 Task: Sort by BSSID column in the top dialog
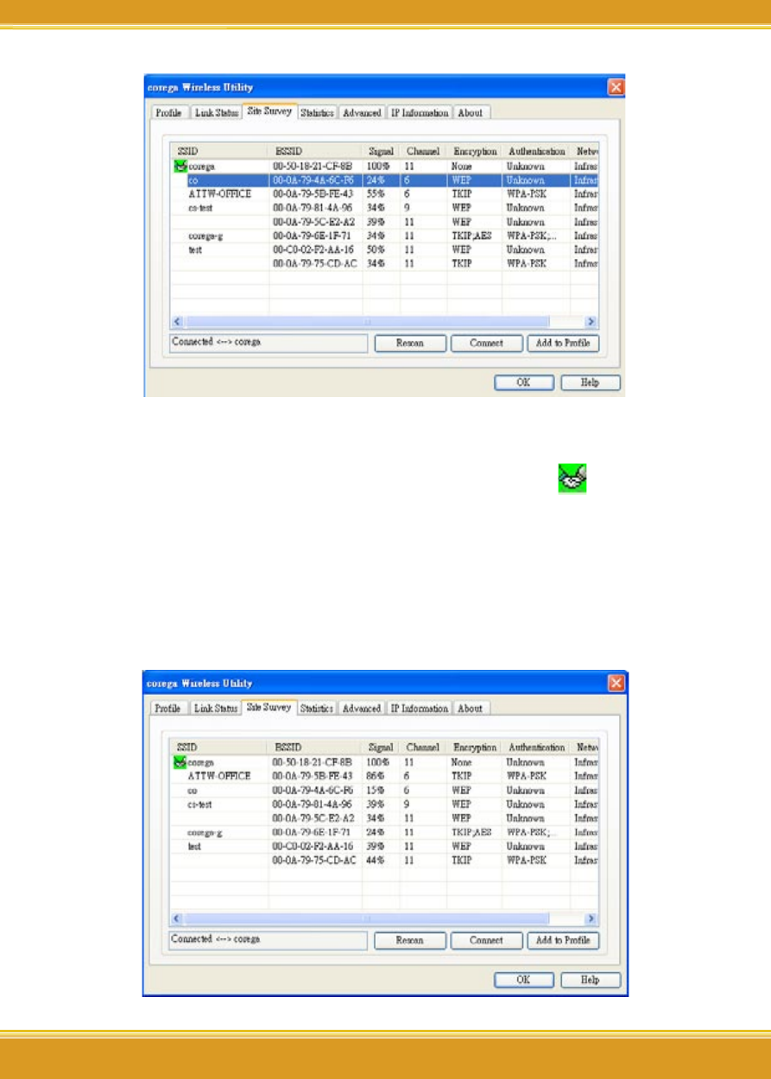click(316, 151)
